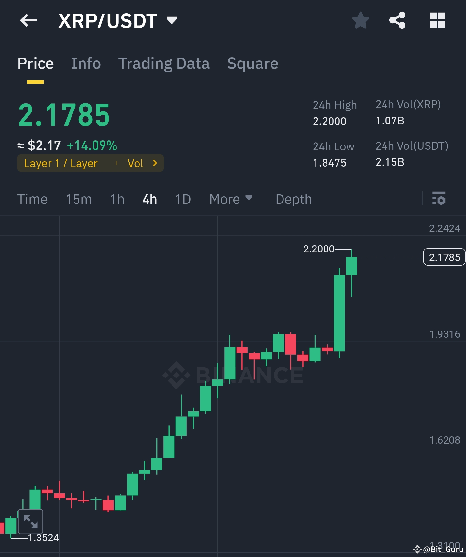Open the XRP/USDT pair selector dropdown
466x557 pixels.
click(x=172, y=20)
